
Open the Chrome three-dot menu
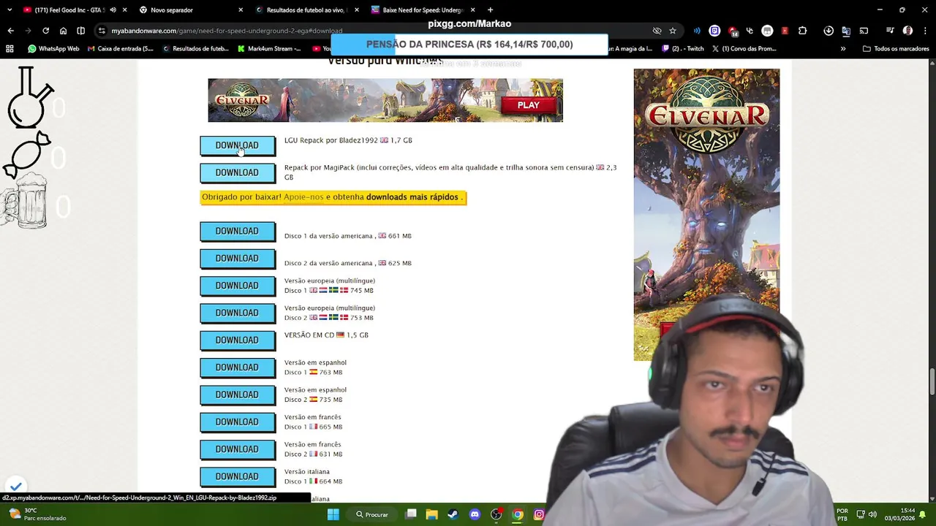925,31
